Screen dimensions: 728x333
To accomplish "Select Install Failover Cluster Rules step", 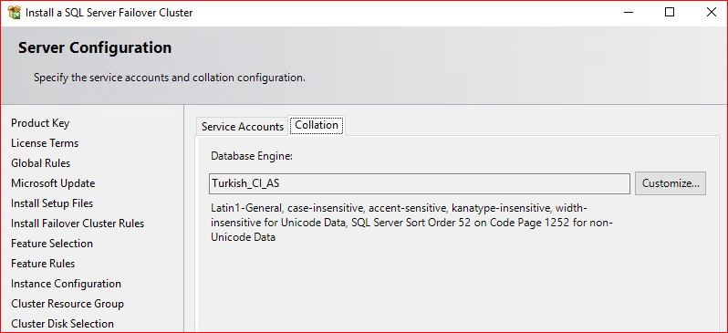I will pyautogui.click(x=78, y=224).
